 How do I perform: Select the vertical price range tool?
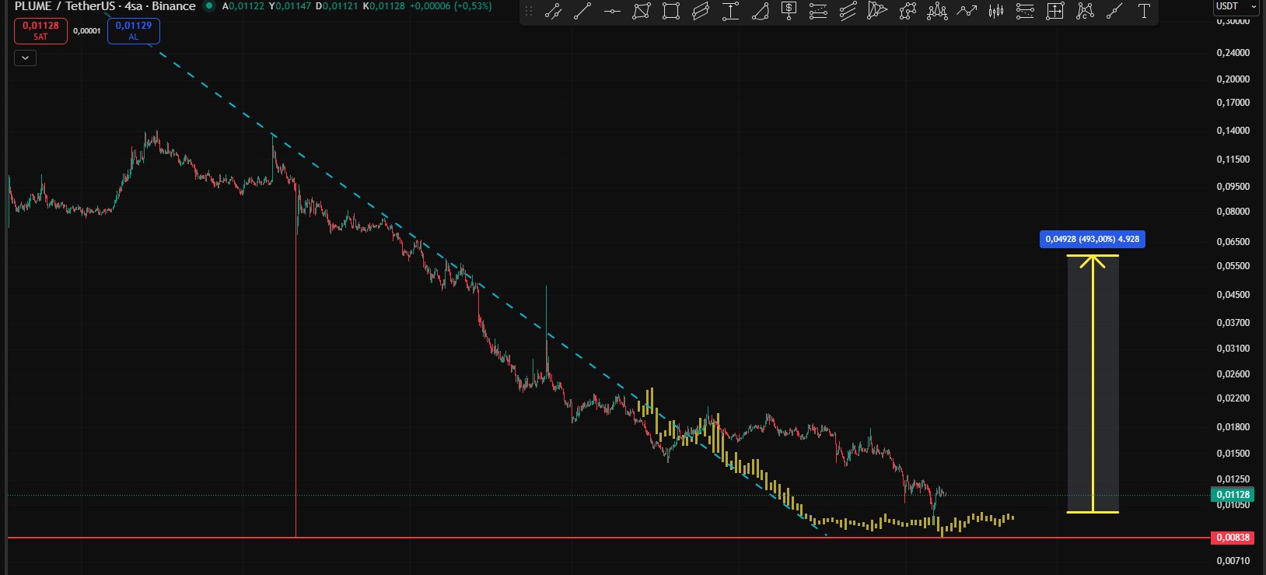pyautogui.click(x=729, y=11)
